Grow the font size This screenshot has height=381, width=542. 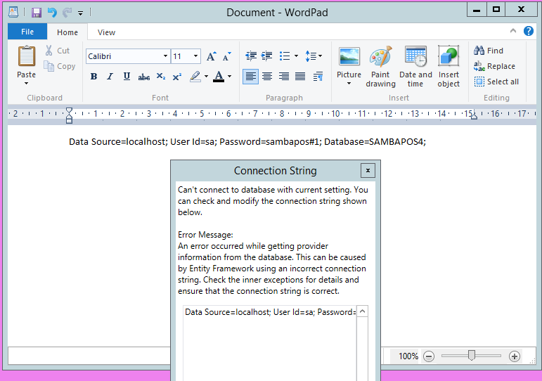[211, 56]
